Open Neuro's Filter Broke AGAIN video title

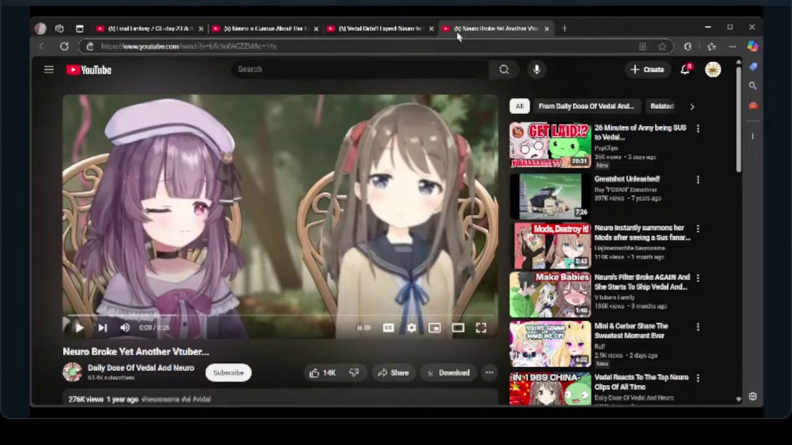coord(642,282)
